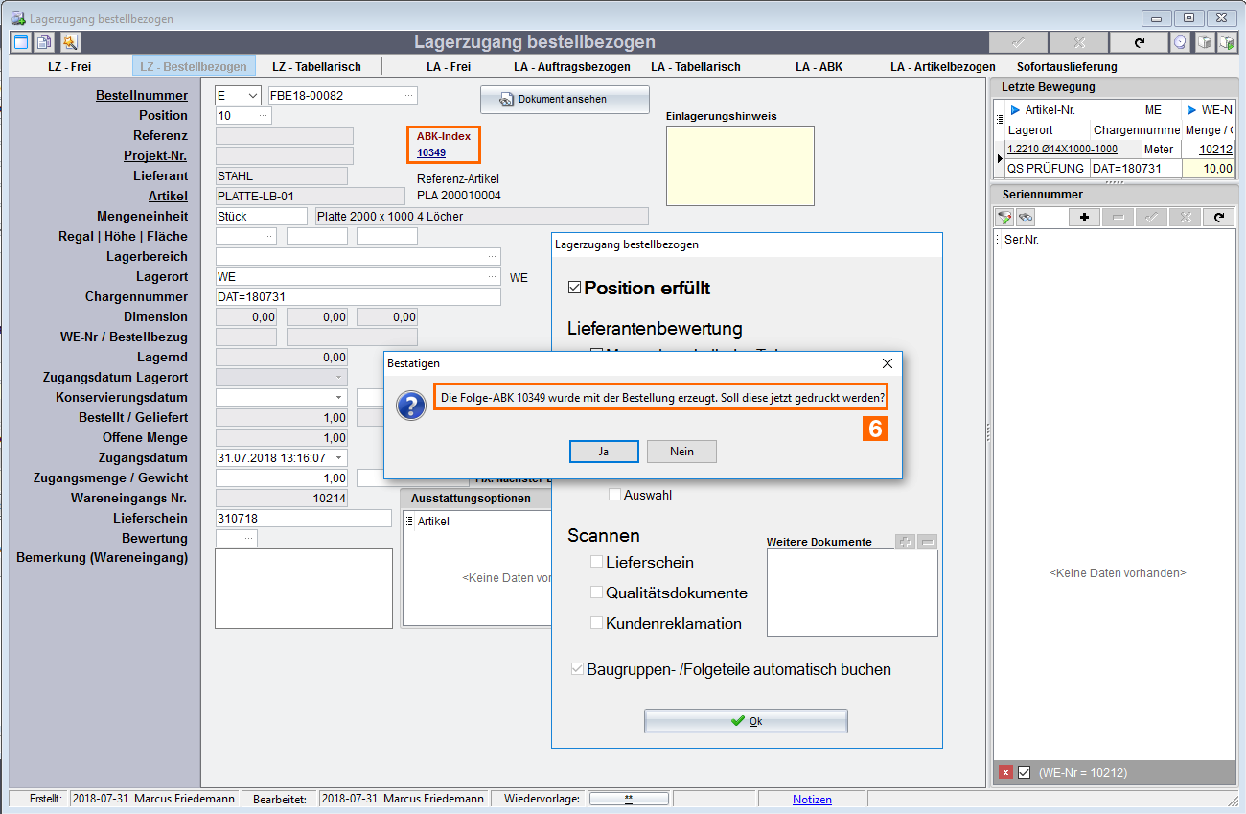Switch to the LZ - Frei tab
1246x814 pixels.
coord(70,67)
